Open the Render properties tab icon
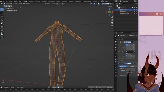Screen dimensions: 164x92 tap(116, 39)
